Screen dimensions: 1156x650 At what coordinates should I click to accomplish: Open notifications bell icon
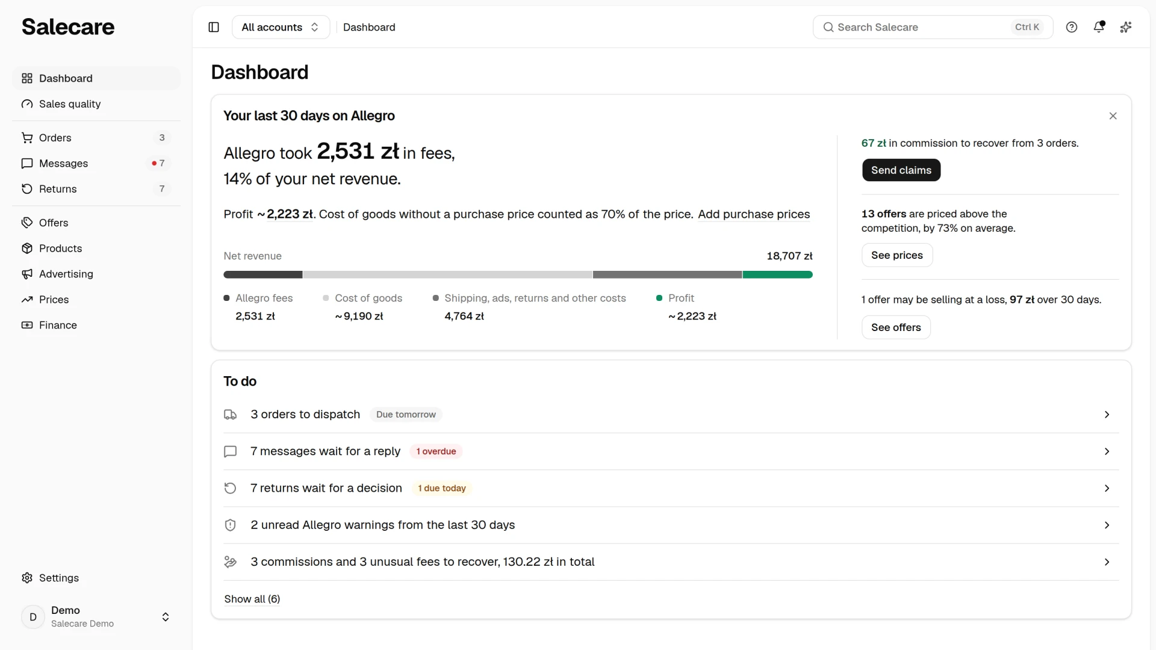click(x=1099, y=27)
